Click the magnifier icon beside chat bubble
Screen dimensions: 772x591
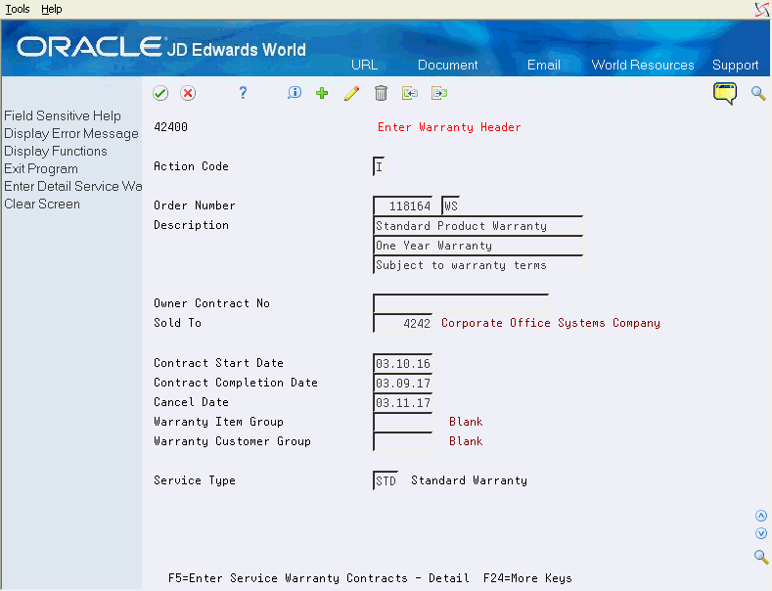pyautogui.click(x=758, y=93)
